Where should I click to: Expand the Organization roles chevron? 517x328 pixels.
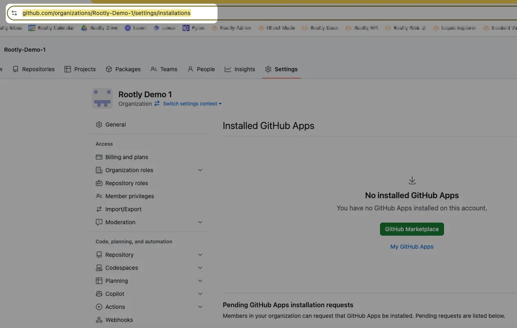200,170
